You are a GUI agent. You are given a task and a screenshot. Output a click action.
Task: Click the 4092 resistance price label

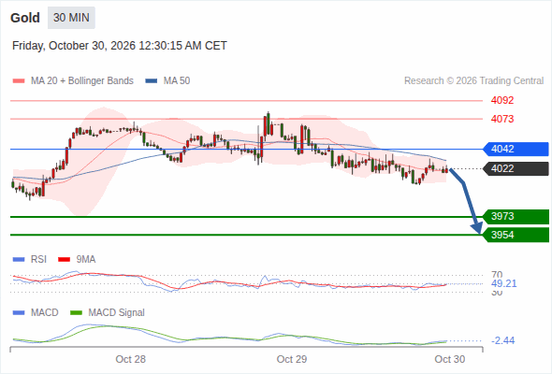[x=502, y=100]
